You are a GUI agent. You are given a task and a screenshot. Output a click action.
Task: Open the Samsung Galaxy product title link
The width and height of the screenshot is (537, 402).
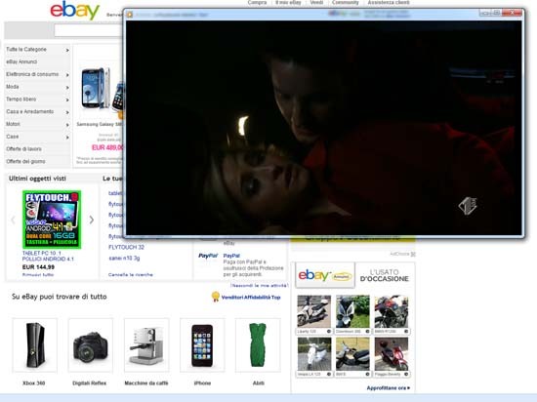coord(100,124)
